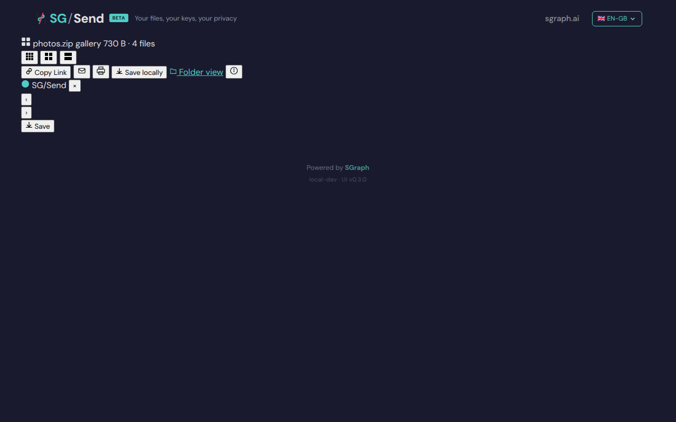Advance to the next image with ›
The image size is (676, 422).
point(26,112)
